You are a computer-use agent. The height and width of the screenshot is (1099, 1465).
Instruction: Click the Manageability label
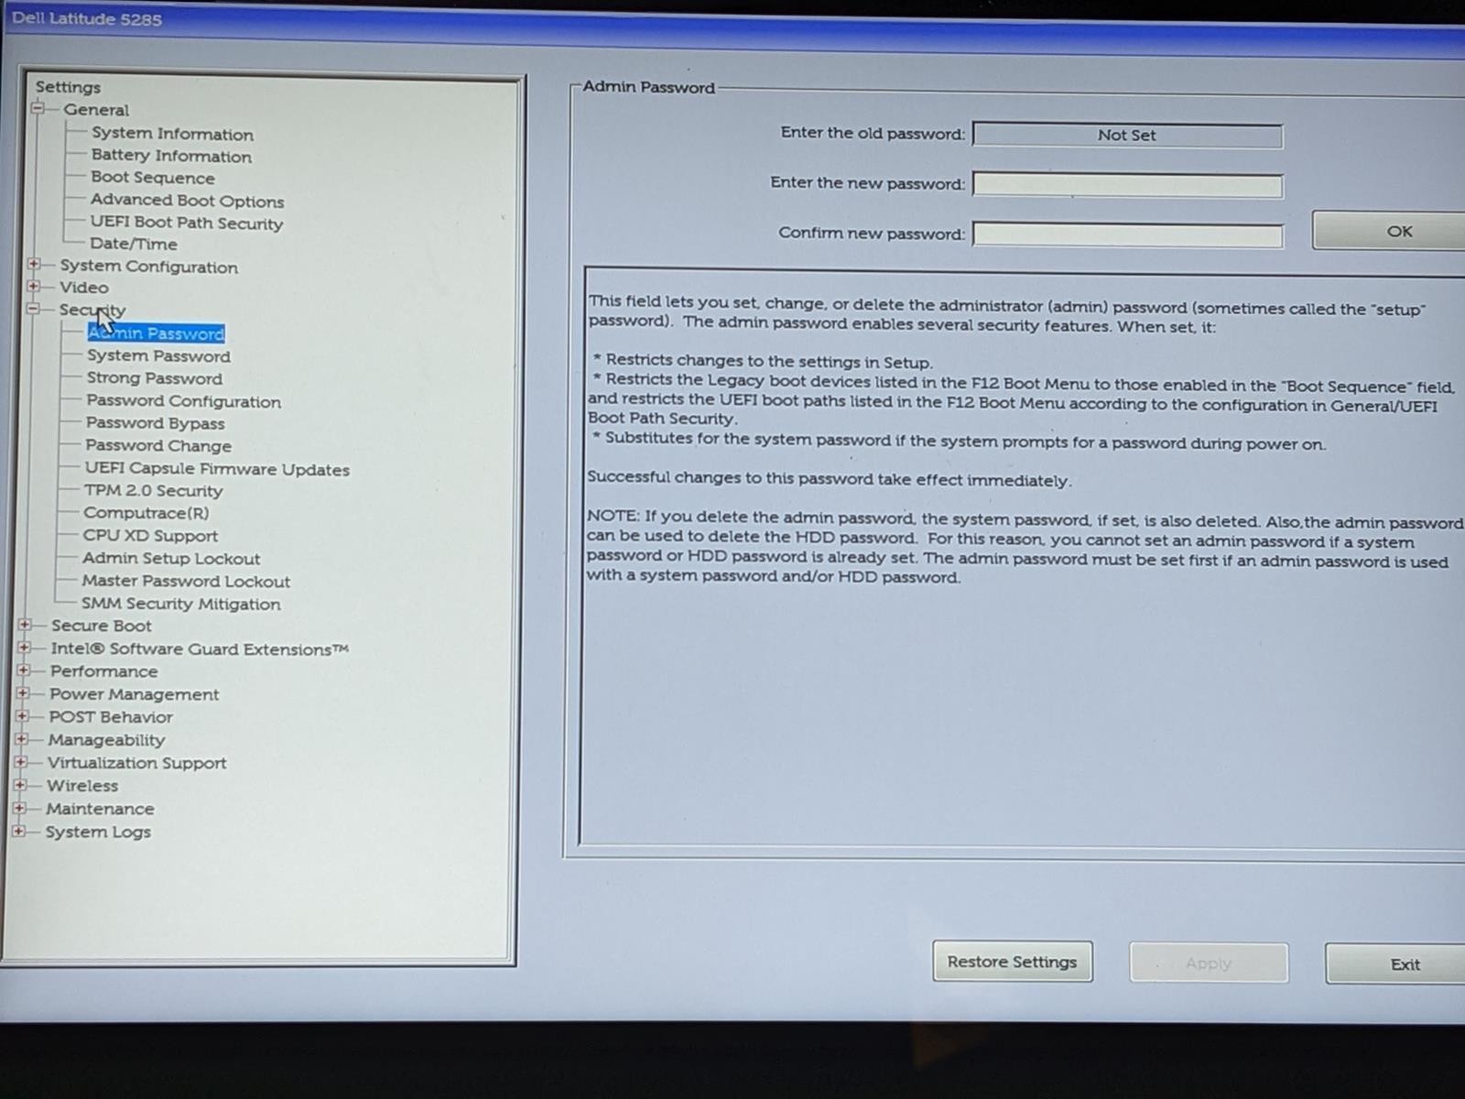[106, 740]
